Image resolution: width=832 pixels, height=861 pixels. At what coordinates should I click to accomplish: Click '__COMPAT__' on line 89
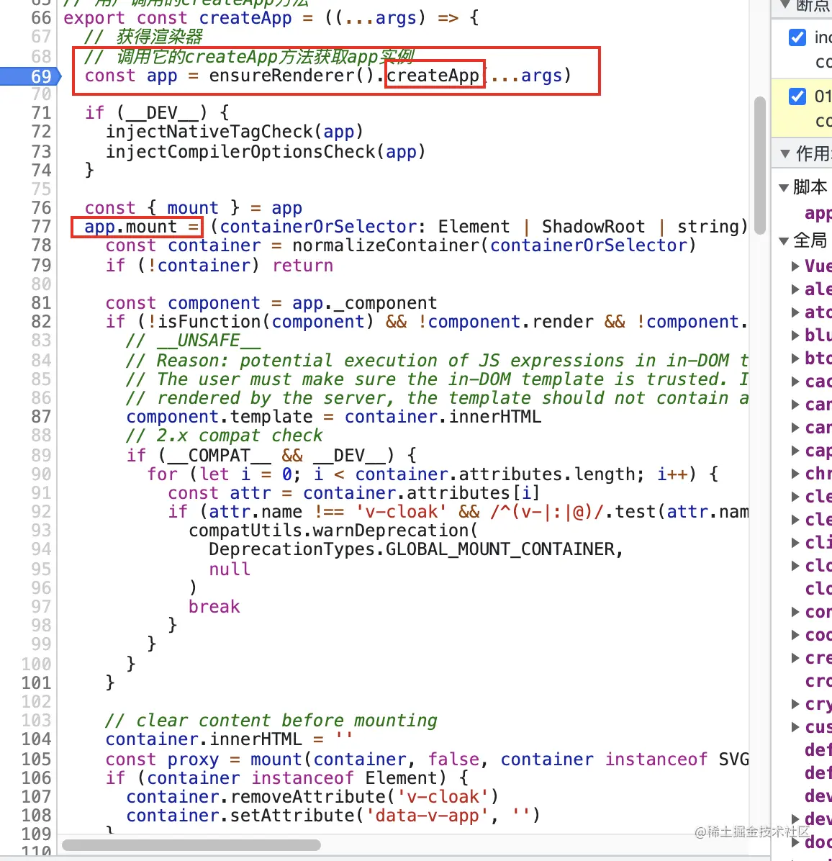click(220, 455)
